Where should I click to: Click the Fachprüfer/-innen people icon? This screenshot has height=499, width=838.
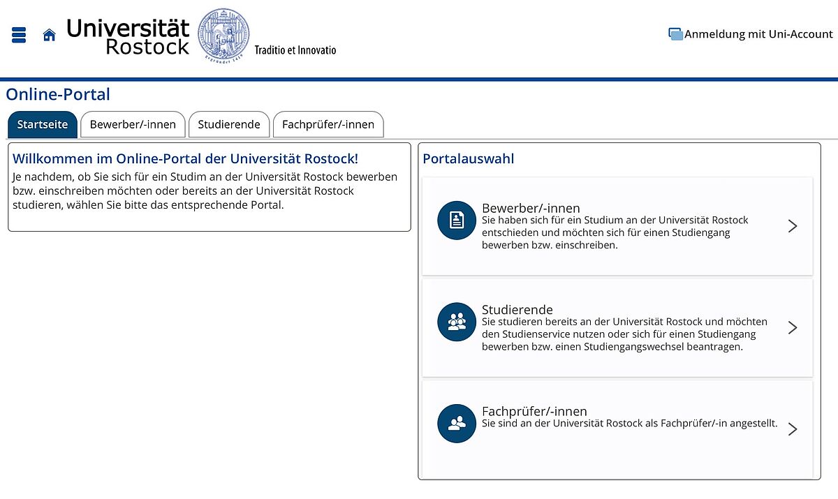tap(457, 423)
